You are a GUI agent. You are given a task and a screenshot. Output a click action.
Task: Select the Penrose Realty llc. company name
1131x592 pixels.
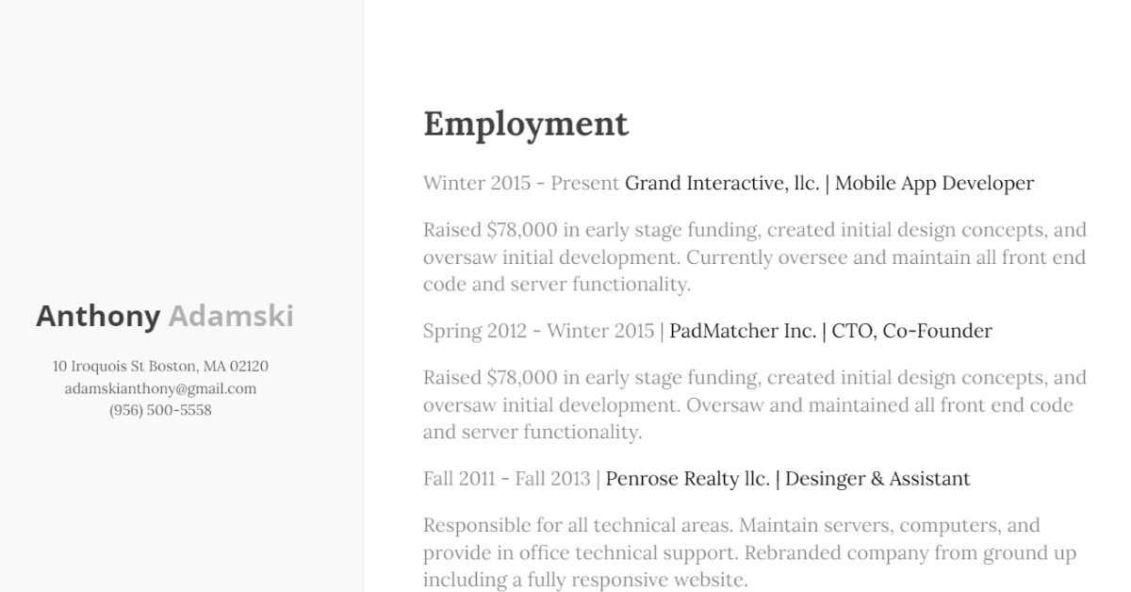688,479
